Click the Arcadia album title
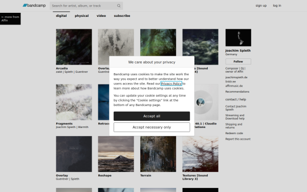307x192 pixels. coord(62,68)
